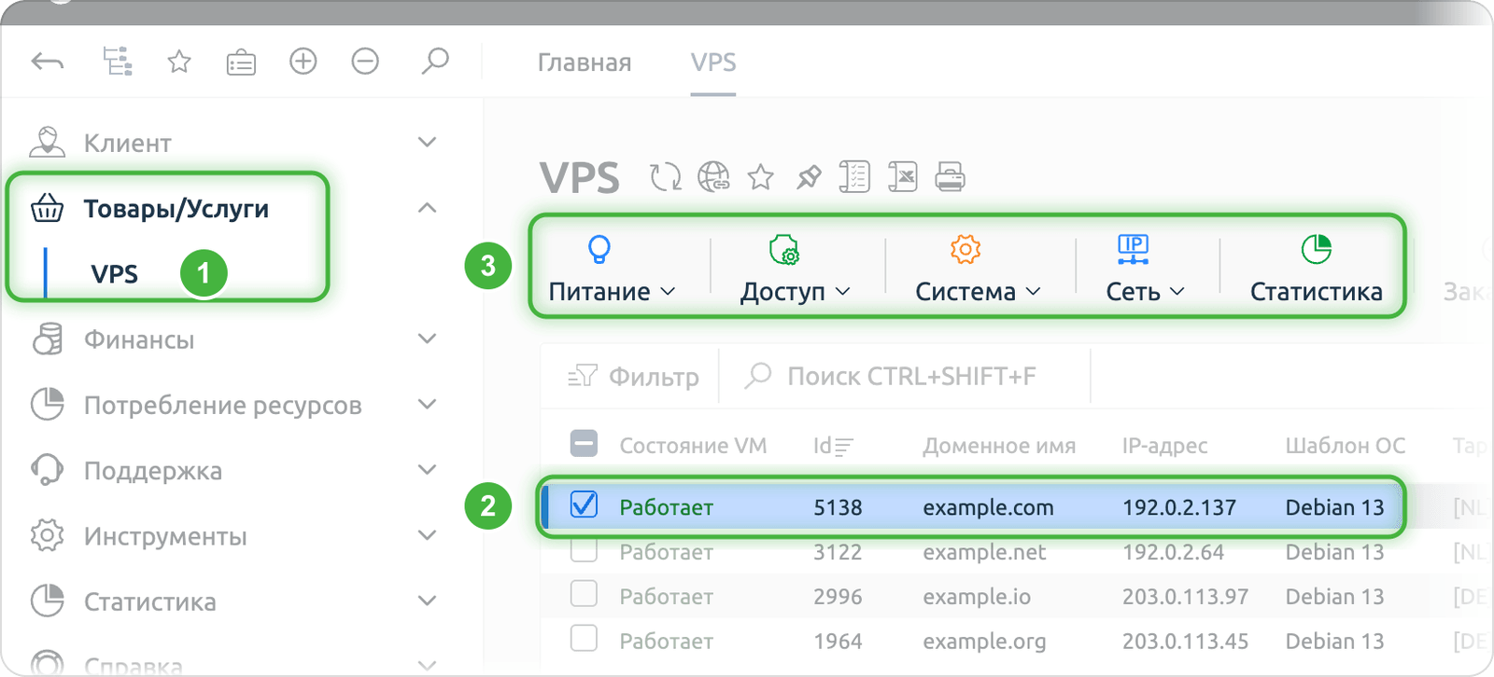Click the Клиент user icon in sidebar

47,143
